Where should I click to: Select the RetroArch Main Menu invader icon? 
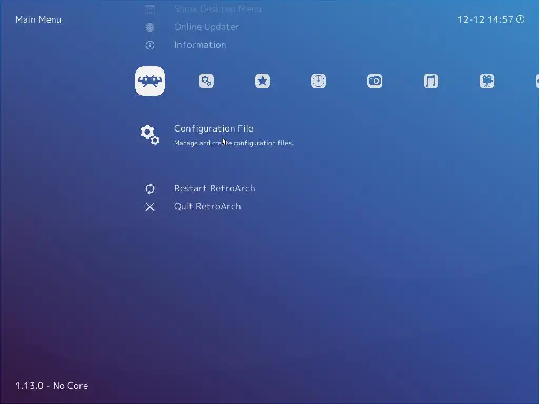click(150, 81)
